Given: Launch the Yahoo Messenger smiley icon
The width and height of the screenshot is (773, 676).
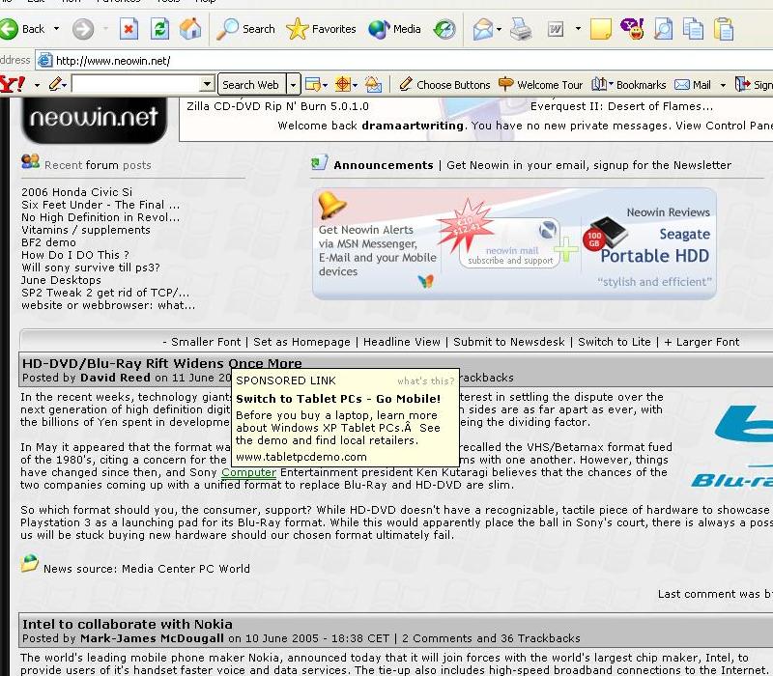Looking at the screenshot, I should pos(632,29).
